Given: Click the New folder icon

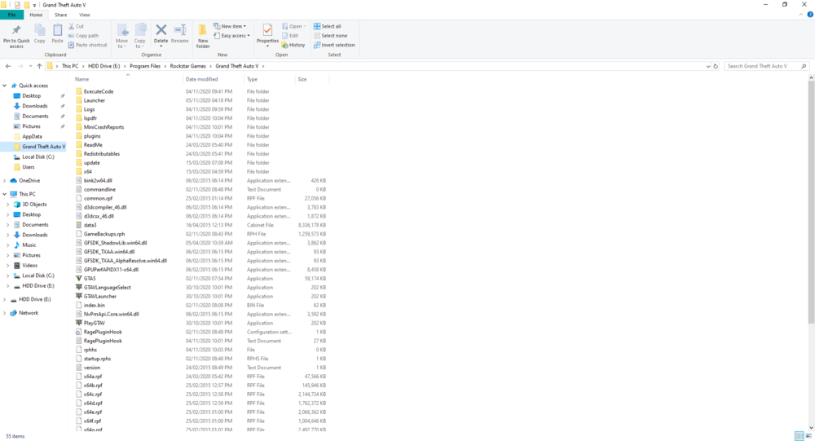Looking at the screenshot, I should (203, 30).
